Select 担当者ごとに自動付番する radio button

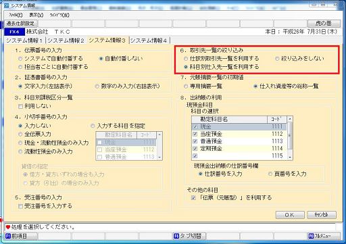[20, 67]
